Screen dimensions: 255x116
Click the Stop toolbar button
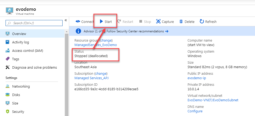tap(145, 22)
